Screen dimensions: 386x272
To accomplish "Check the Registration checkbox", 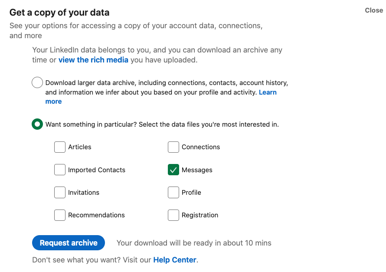I will tap(173, 215).
